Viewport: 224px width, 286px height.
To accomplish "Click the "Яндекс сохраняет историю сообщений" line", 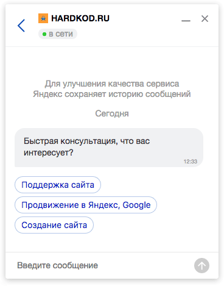I will 112,94.
